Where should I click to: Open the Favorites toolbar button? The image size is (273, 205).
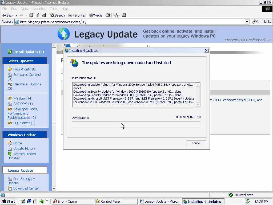[x=77, y=15]
